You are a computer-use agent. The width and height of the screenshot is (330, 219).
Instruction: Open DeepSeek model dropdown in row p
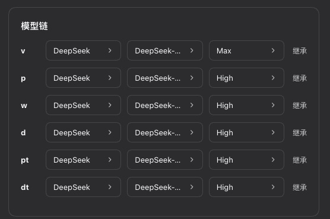coord(165,78)
